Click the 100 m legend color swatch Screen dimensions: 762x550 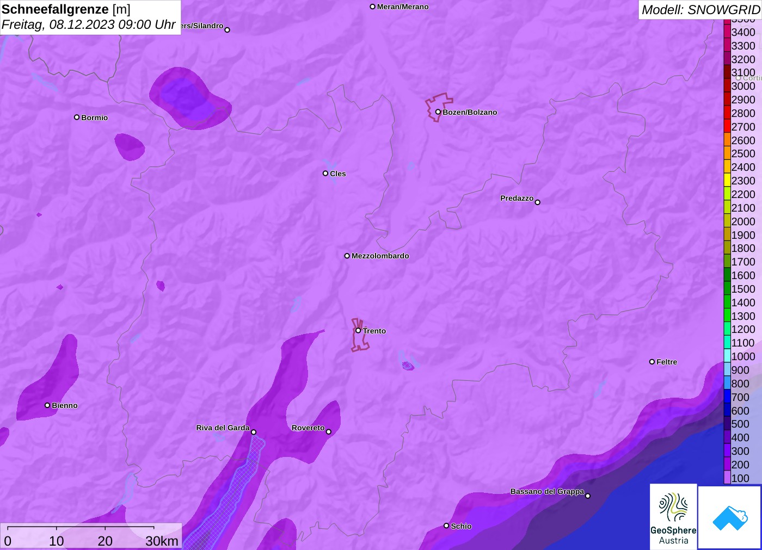(x=727, y=478)
